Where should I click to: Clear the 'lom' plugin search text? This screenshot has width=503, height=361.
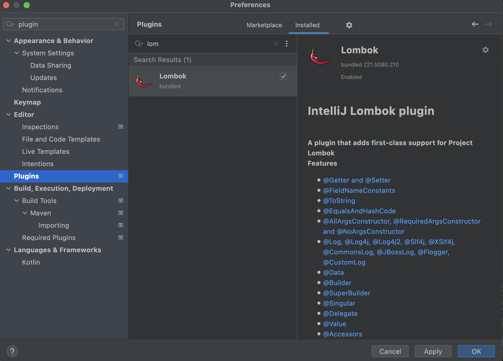point(276,44)
